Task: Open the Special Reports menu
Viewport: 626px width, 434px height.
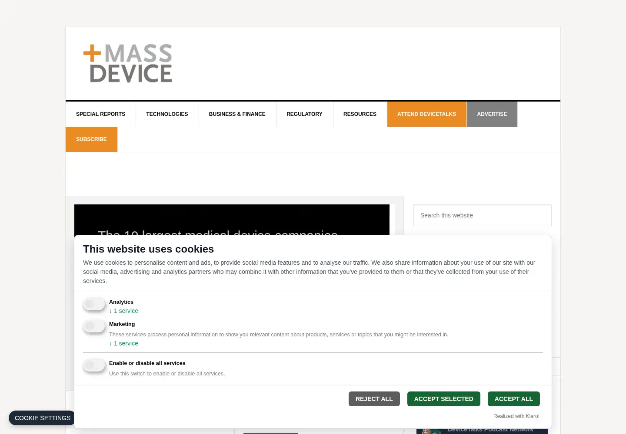Action: (100, 114)
